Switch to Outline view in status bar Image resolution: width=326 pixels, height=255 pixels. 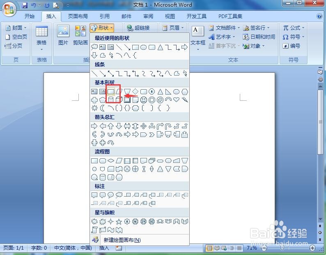pos(232,248)
